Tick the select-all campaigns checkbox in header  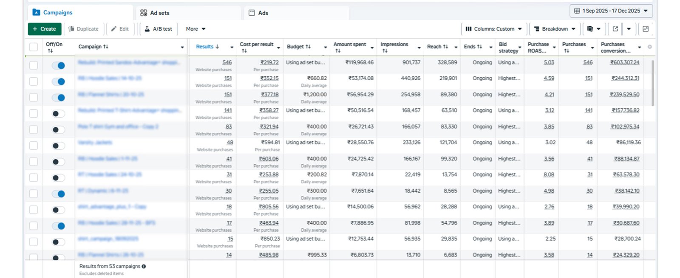[34, 47]
